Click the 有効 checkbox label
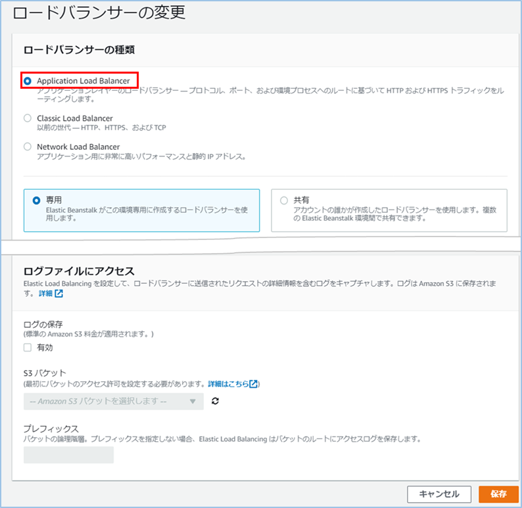This screenshot has height=508, width=522. [x=45, y=348]
